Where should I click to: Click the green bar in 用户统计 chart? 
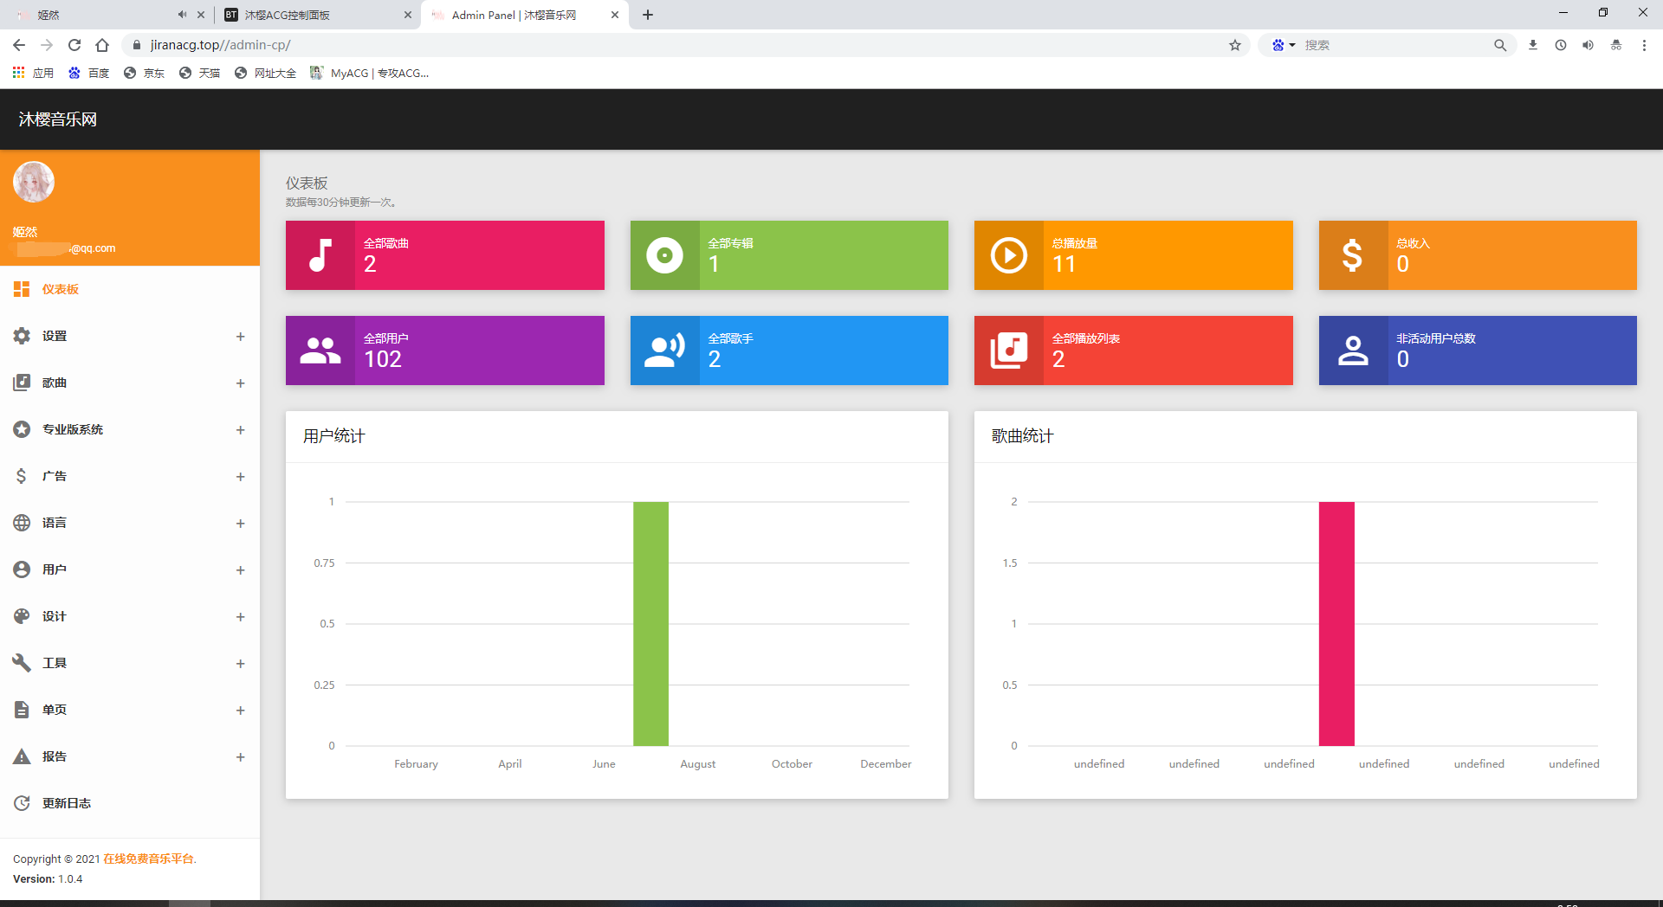click(x=650, y=623)
